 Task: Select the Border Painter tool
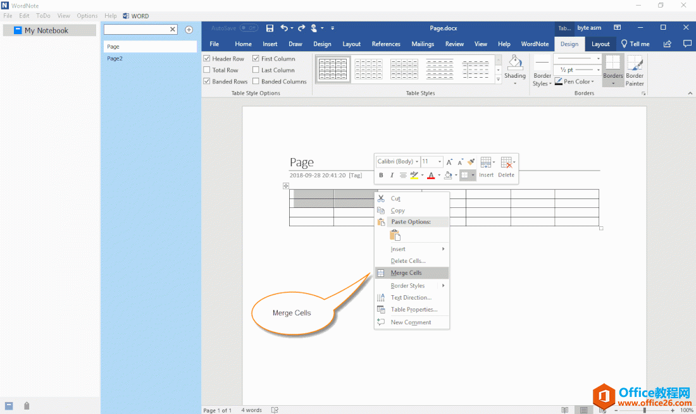click(x=635, y=70)
